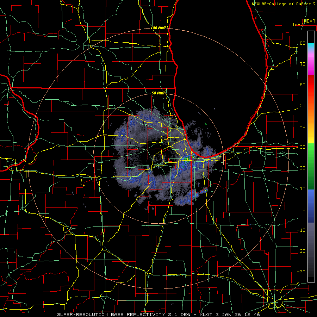Select the "-30" dBZ scale label
317x317 pixels.
[301, 272]
